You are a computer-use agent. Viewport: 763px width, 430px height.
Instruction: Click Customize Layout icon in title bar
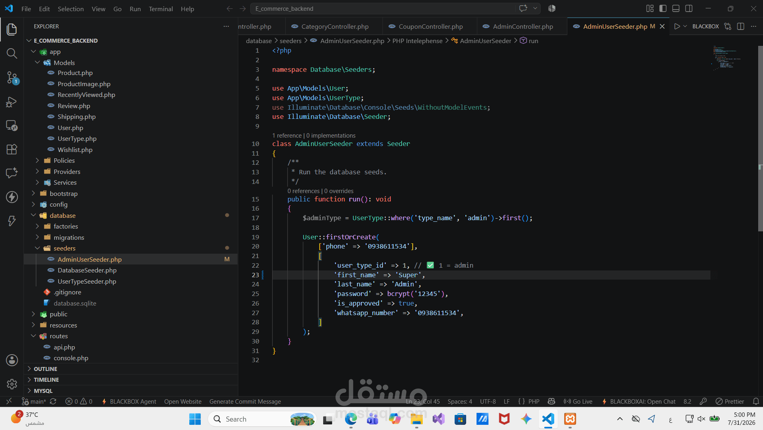(650, 8)
